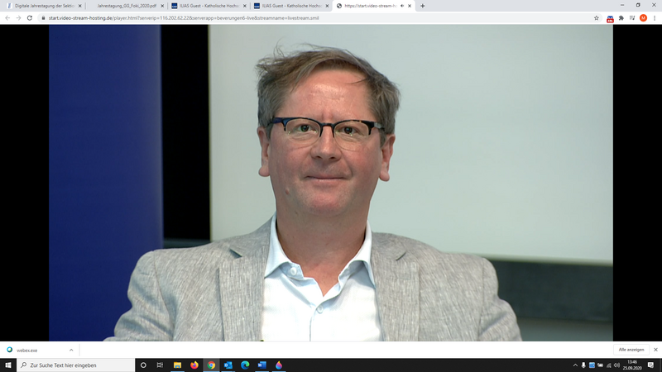The height and width of the screenshot is (372, 662).
Task: Bookmark this page with the star icon
Action: (596, 17)
